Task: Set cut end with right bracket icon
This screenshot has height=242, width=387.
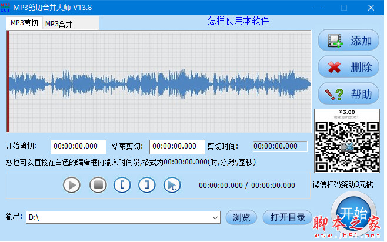Action: point(147,185)
